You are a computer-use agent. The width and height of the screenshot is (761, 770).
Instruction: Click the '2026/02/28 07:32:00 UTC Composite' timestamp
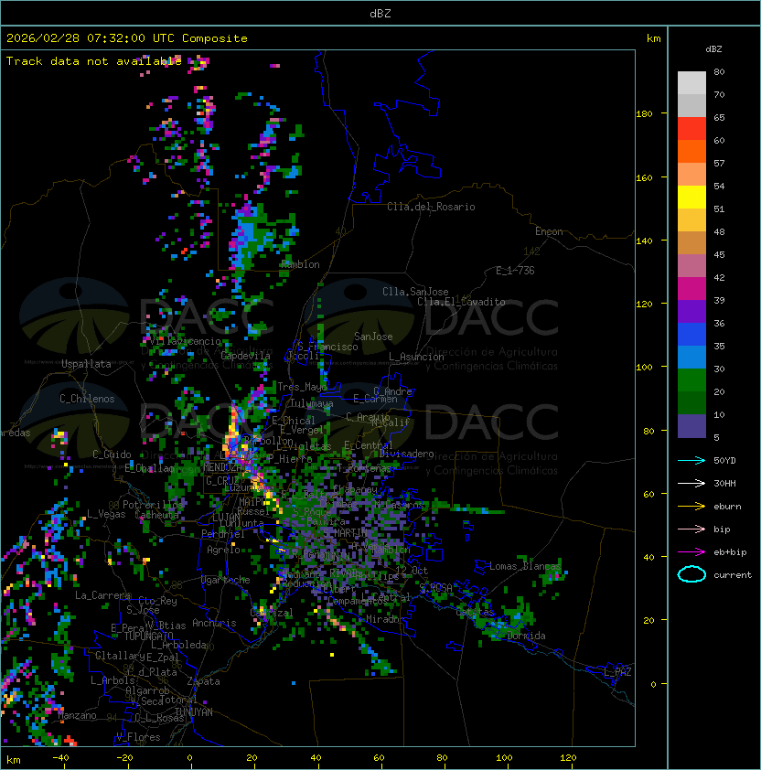pyautogui.click(x=127, y=38)
